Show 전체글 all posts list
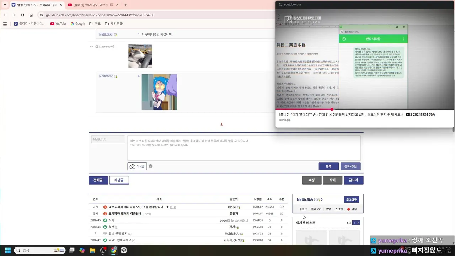 click(98, 180)
